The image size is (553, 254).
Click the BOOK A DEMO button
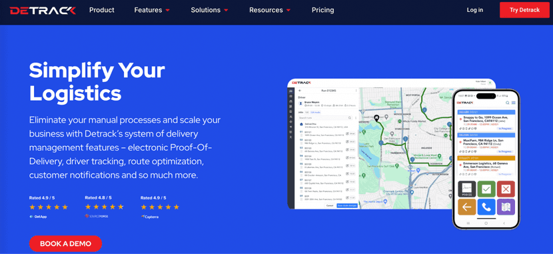click(x=65, y=243)
